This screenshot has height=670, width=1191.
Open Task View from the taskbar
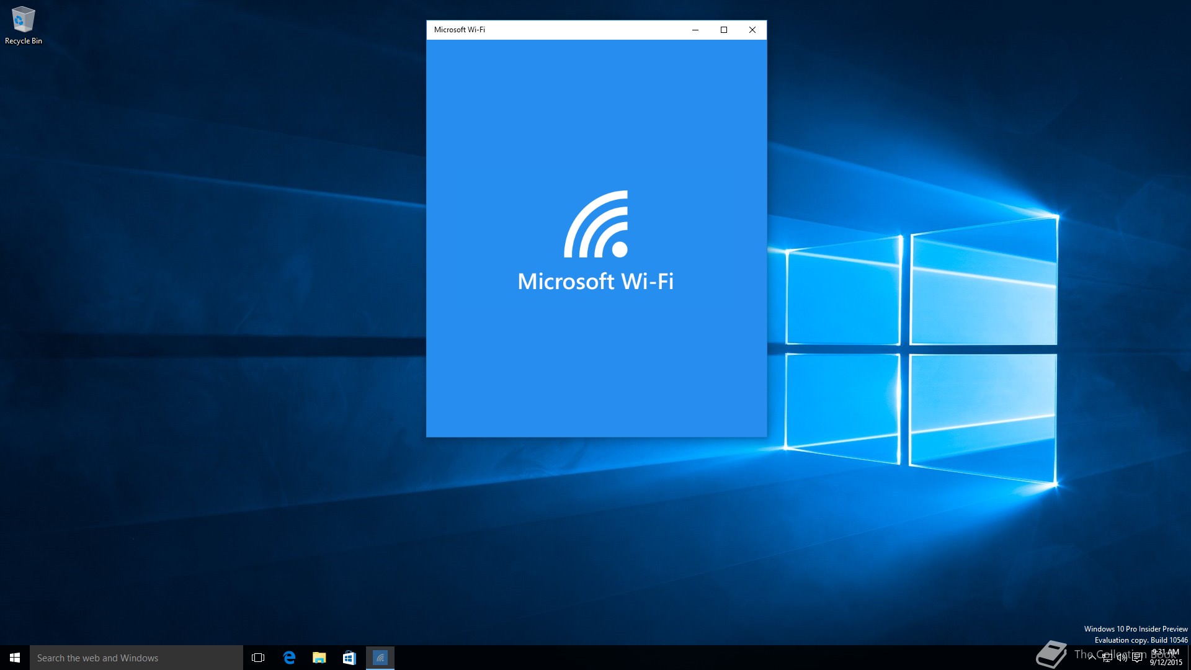258,658
